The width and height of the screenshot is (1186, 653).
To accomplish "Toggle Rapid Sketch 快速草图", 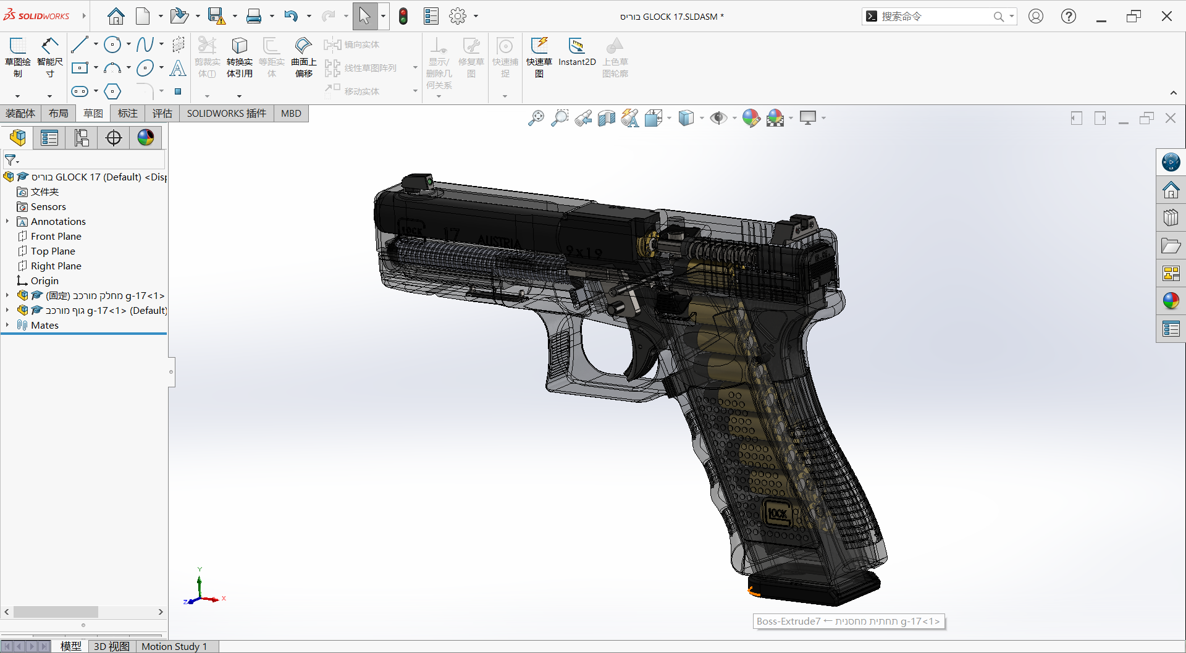I will pyautogui.click(x=539, y=57).
